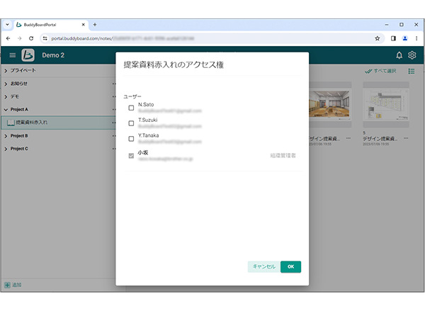This screenshot has width=425, height=311.
Task: Switch to list view icon
Action: pyautogui.click(x=412, y=71)
